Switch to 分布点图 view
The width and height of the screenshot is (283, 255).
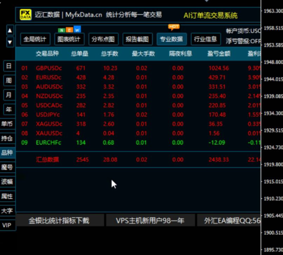click(x=103, y=39)
